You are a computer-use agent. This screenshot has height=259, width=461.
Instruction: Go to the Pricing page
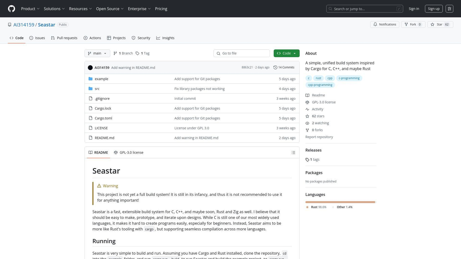(161, 9)
